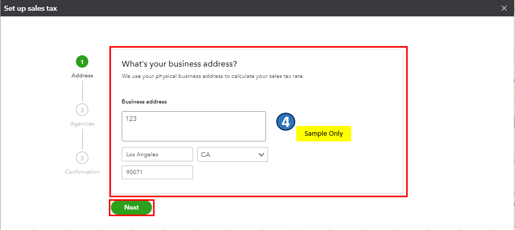
Task: Click the yellow Sample Only label
Action: (x=323, y=133)
